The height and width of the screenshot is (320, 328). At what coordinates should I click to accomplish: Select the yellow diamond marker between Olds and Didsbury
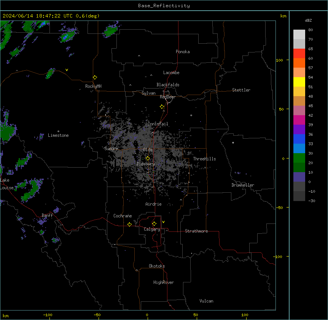point(148,158)
